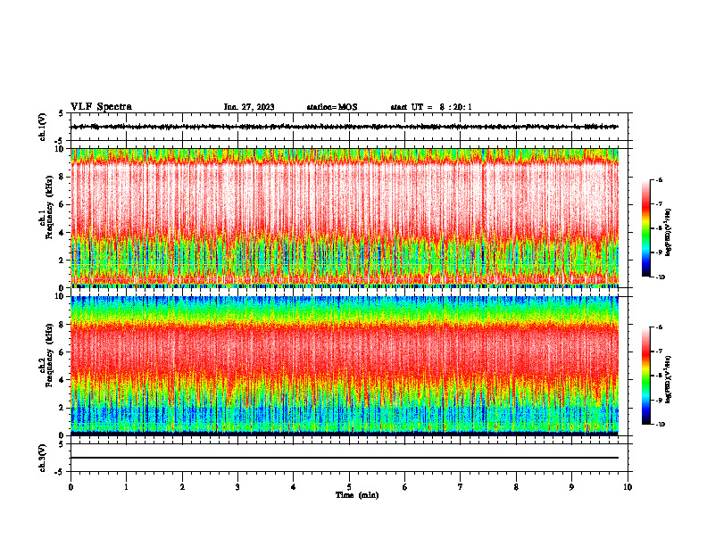The width and height of the screenshot is (707, 546).
Task: Click the "start UT = 8 : 20: 1" text
Action: [431, 107]
